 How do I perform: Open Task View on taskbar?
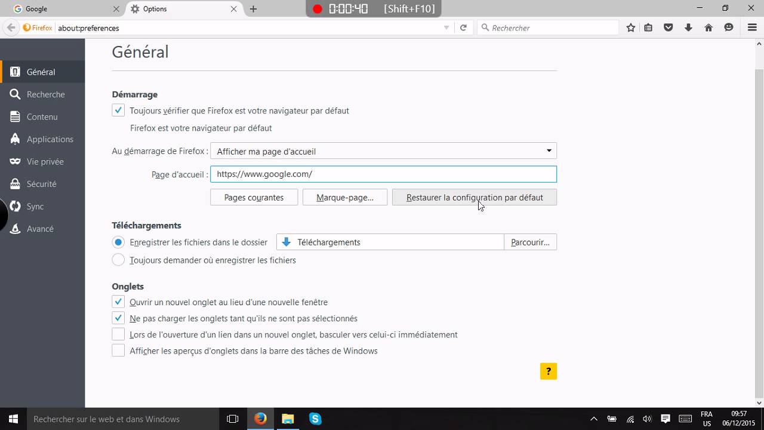(233, 419)
